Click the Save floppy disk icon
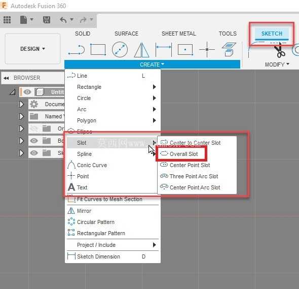Viewport: 299px width, 289px height. click(x=47, y=20)
